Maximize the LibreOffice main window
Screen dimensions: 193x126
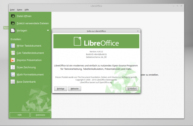coord(177,6)
